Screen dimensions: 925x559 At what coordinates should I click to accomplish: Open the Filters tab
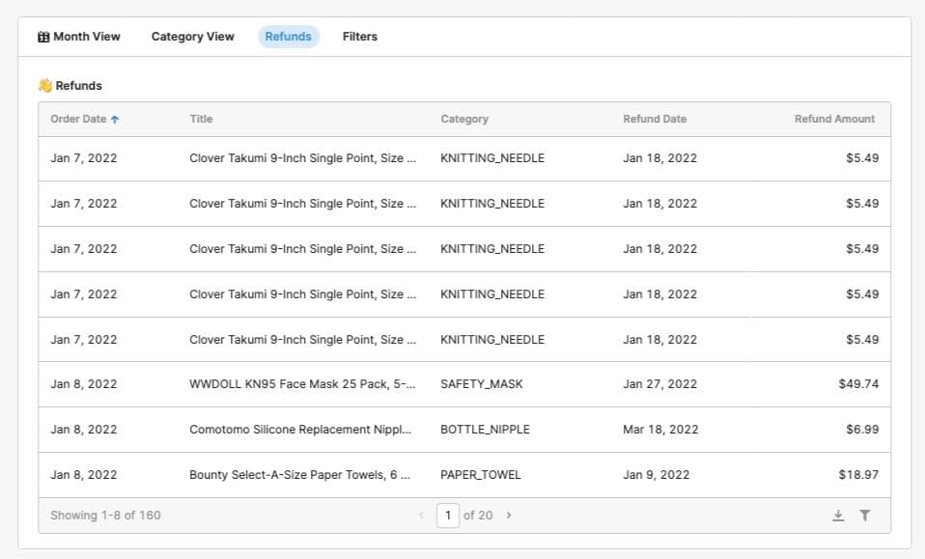359,36
